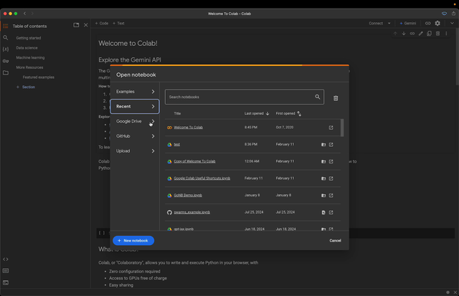This screenshot has width=459, height=296.
Task: Open the settings gear in the toolbar
Action: pos(437,23)
